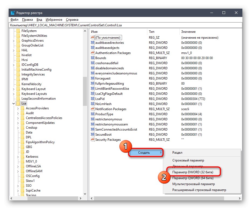
Task: Click the tree pane vertical scrollbar thumb
Action: click(85, 91)
